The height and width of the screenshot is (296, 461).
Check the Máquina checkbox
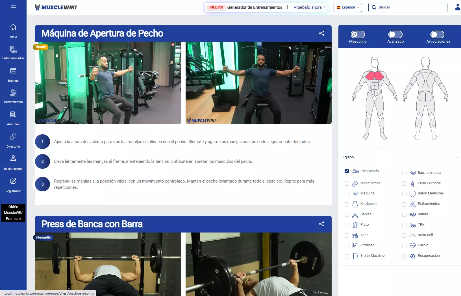(347, 194)
